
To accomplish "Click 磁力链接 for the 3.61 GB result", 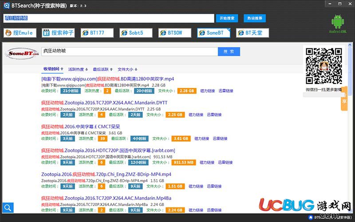I will (x=201, y=139).
